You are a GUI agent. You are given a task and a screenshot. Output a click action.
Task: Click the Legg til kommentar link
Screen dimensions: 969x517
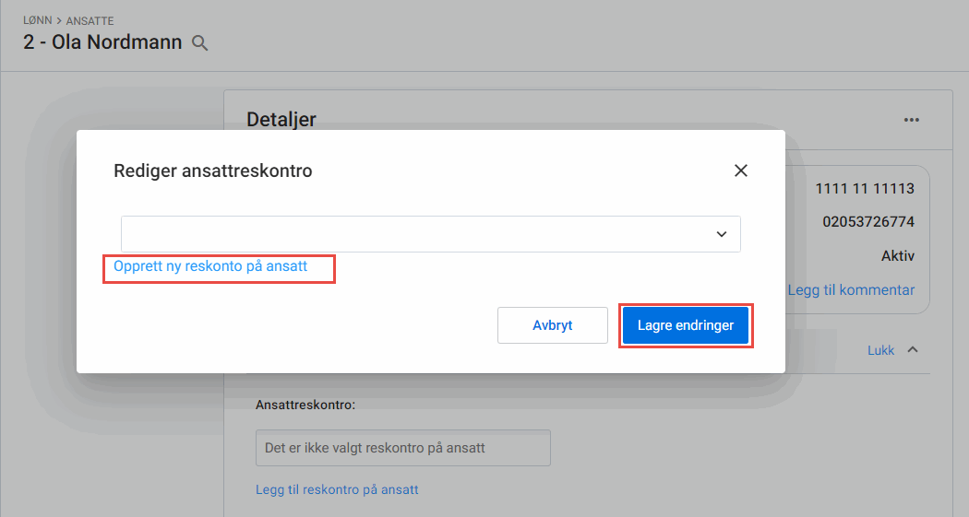tap(851, 290)
